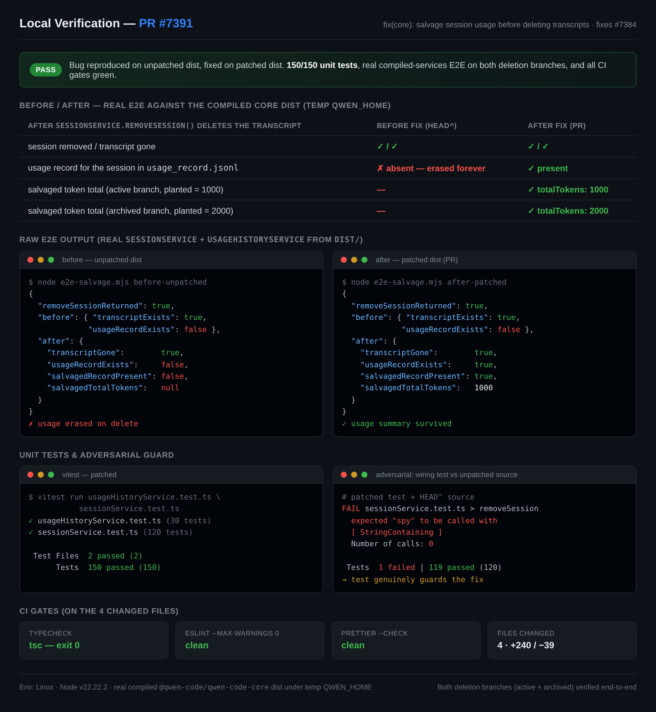Viewport: 656px width, 712px height.
Task: Click '$ node e2e-salvage.mjs before-unpatched' command
Action: point(118,282)
